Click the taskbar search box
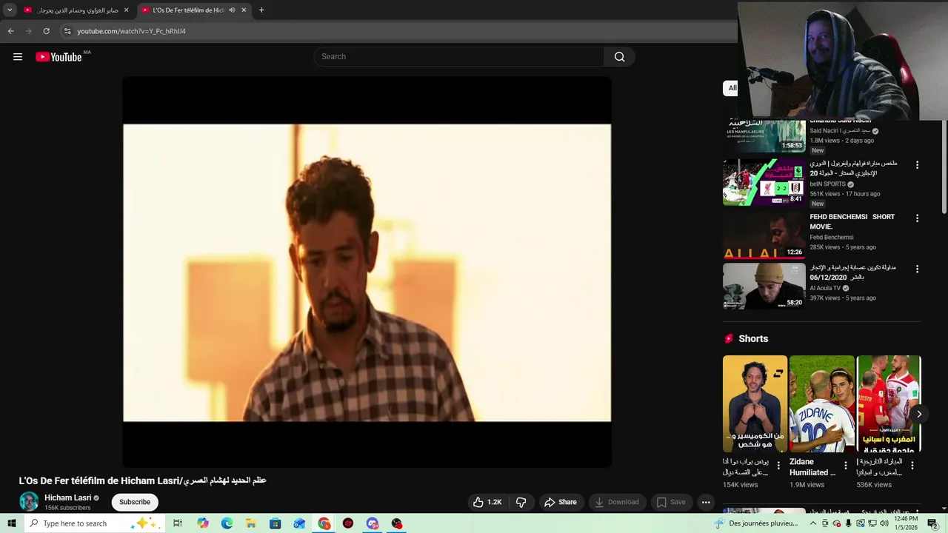948x533 pixels. coord(95,523)
